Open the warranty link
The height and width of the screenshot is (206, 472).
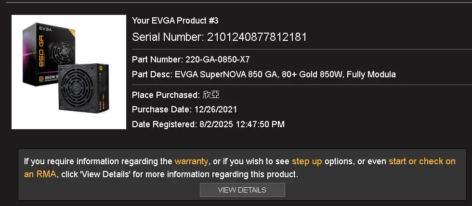[x=191, y=161]
